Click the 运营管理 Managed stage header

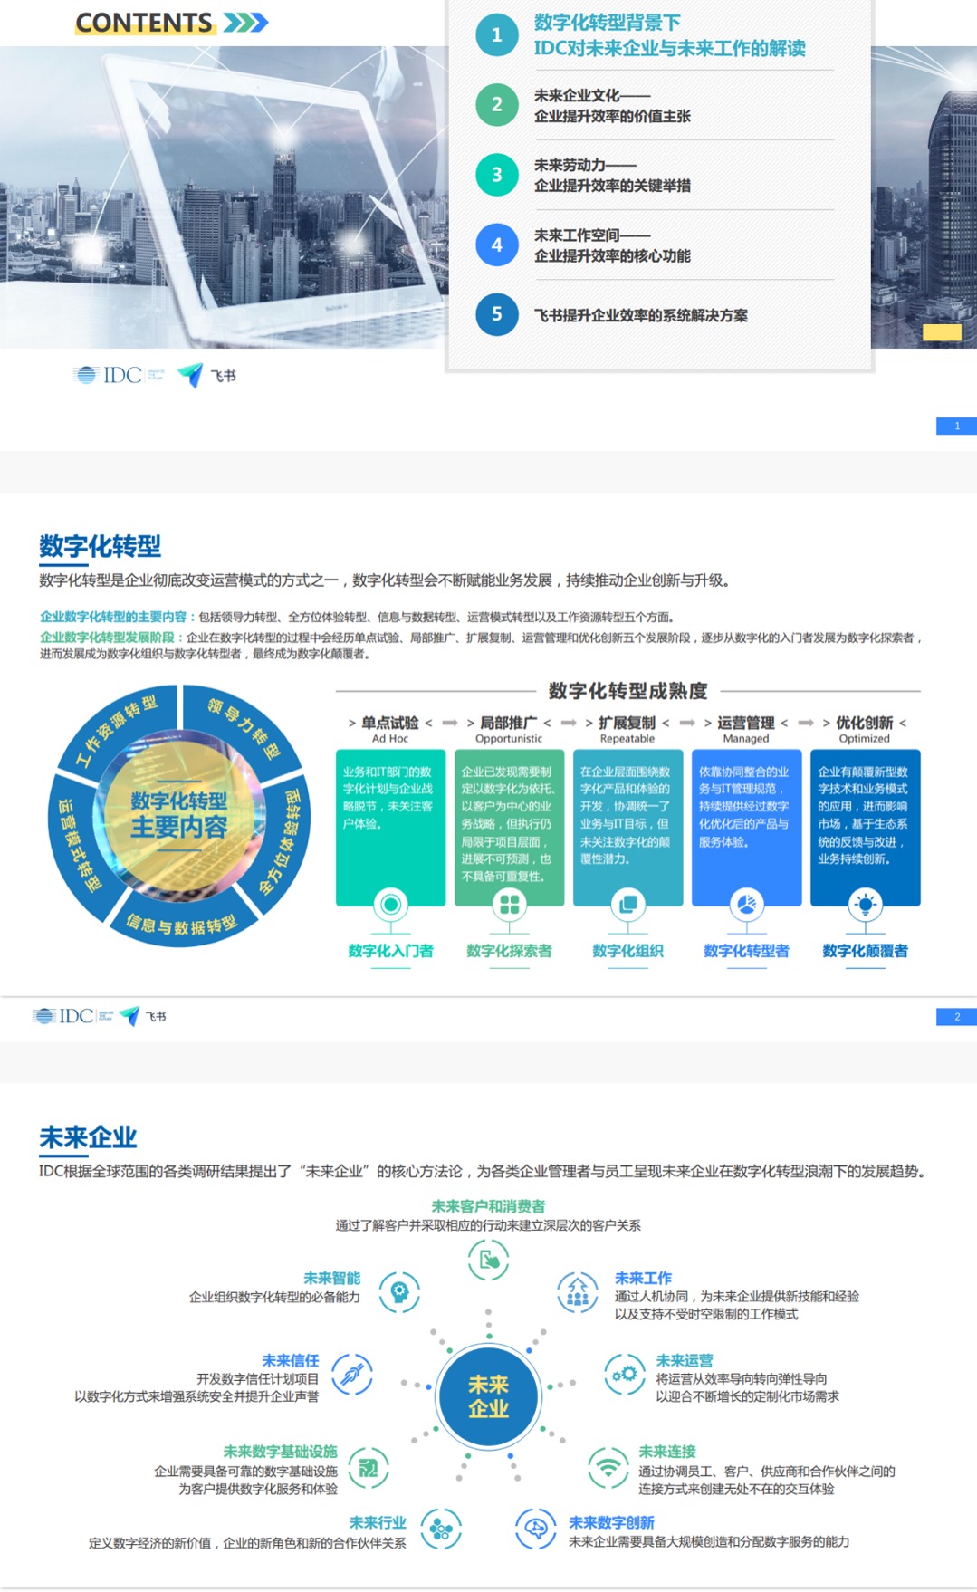pos(746,729)
